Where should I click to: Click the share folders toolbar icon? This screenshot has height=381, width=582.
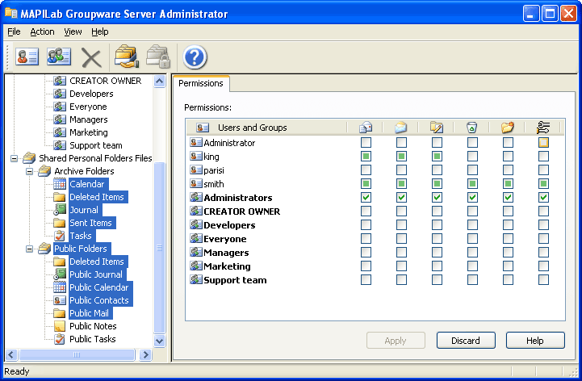[x=127, y=57]
